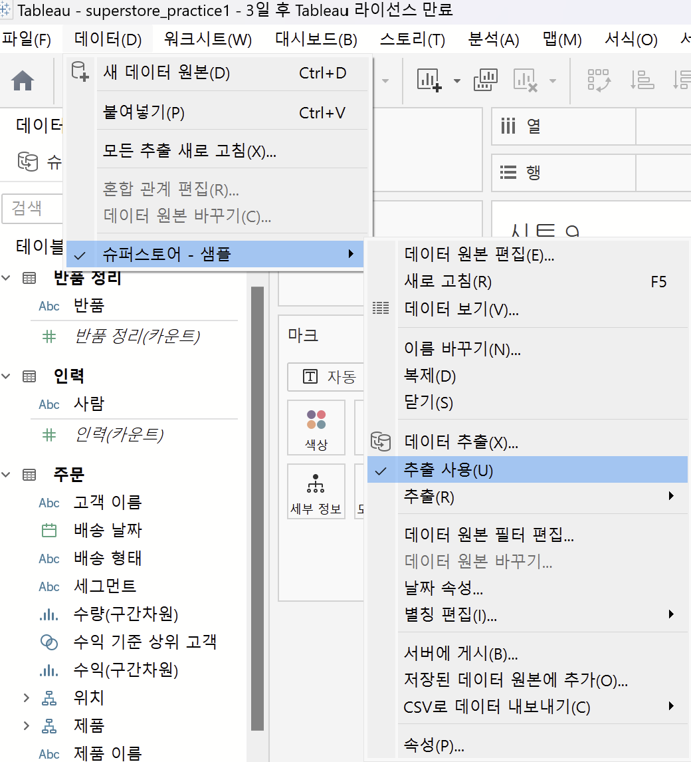This screenshot has height=762, width=691.
Task: Click the Abc icon for 고객 이름
Action: (49, 503)
